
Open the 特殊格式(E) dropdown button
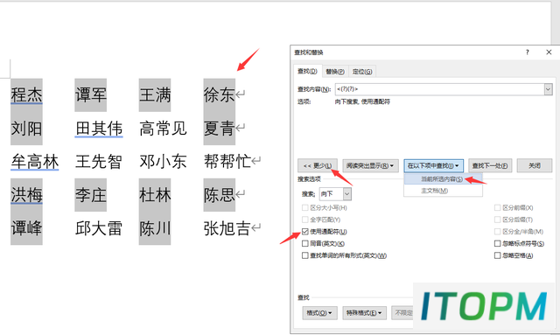coord(364,313)
